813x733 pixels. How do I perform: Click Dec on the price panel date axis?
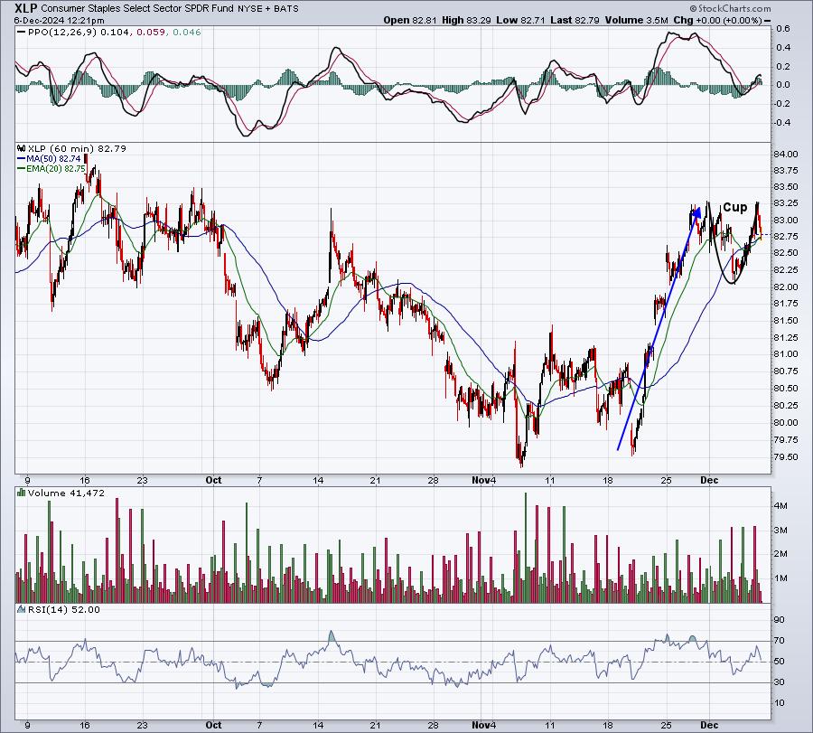tap(709, 480)
